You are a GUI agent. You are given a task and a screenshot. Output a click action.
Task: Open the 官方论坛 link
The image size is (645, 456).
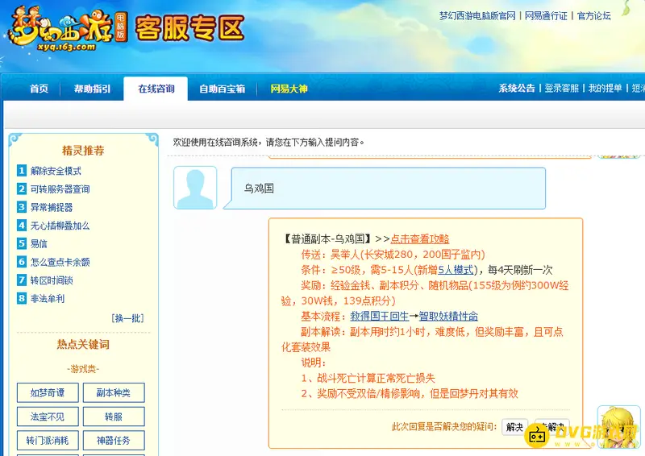point(594,15)
